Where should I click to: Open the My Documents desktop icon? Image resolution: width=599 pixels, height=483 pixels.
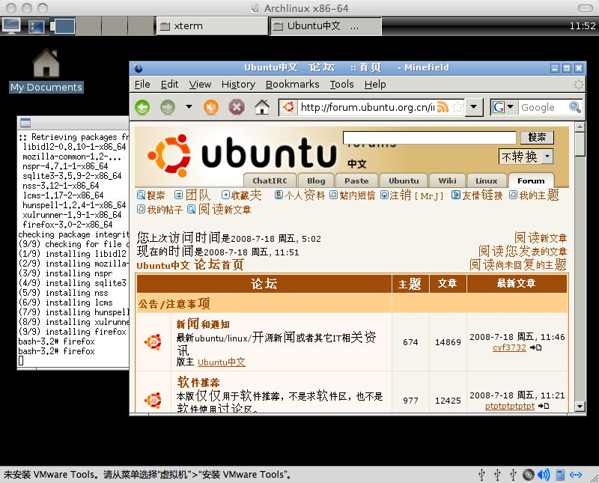(x=46, y=70)
